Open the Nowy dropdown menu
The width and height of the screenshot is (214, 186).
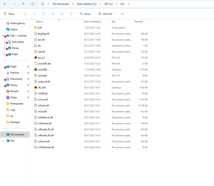pyautogui.click(x=10, y=14)
